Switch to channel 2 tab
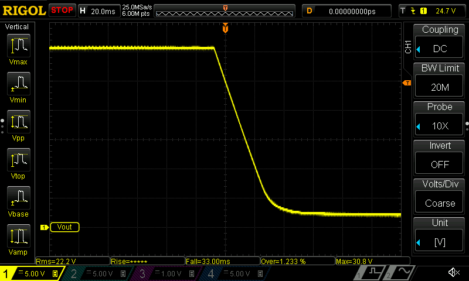469x281 pixels. (x=96, y=273)
